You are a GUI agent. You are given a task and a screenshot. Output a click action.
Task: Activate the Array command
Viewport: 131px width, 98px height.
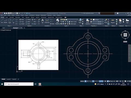[x=34, y=24]
